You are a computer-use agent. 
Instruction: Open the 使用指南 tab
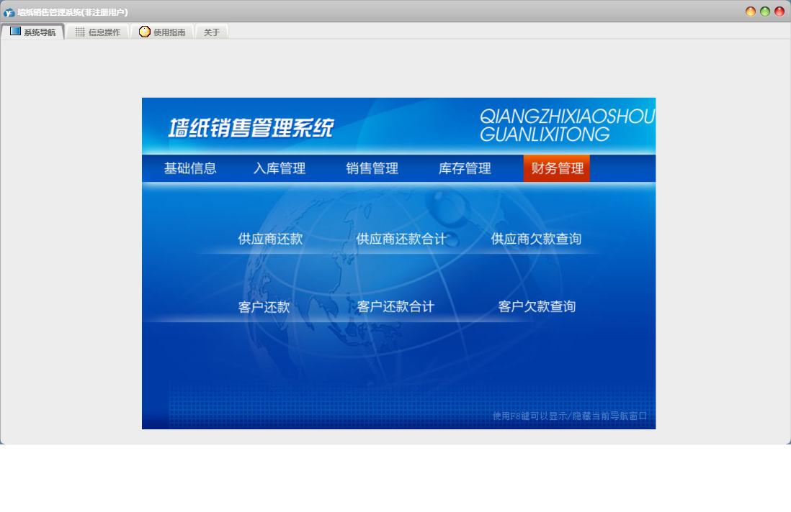point(162,32)
